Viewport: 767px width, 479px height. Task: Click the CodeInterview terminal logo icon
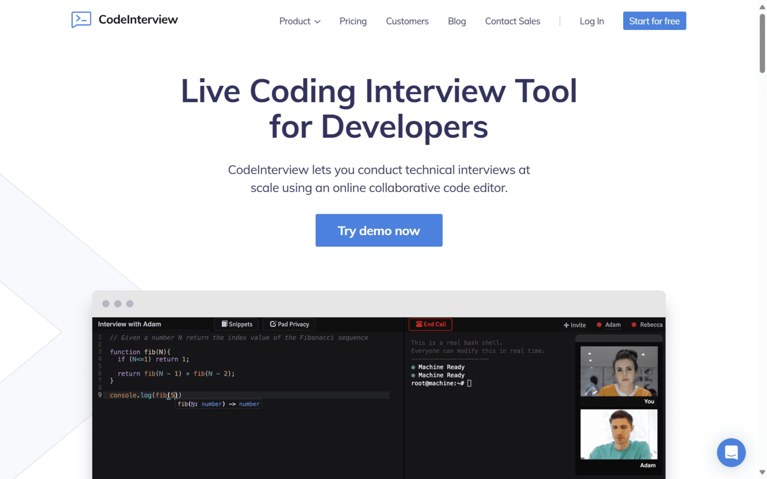[x=81, y=20]
